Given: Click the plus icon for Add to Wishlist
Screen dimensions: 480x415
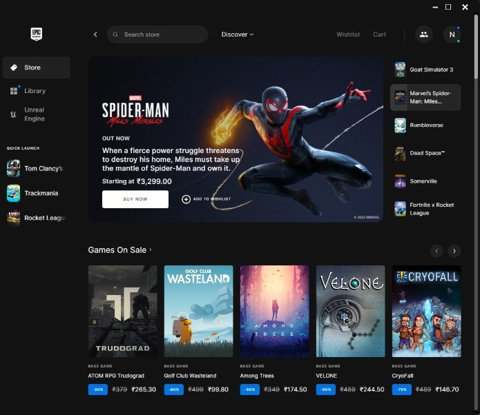Looking at the screenshot, I should point(186,199).
